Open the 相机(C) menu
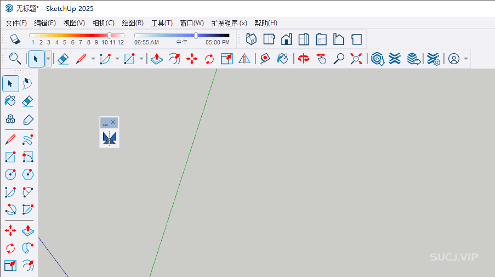 coord(103,23)
